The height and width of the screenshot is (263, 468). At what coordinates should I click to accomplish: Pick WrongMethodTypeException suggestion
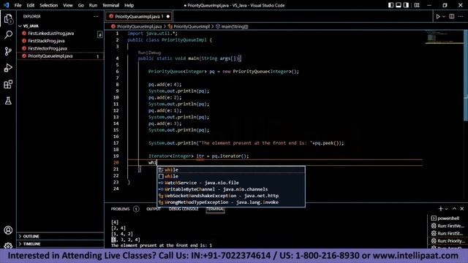coord(231,202)
